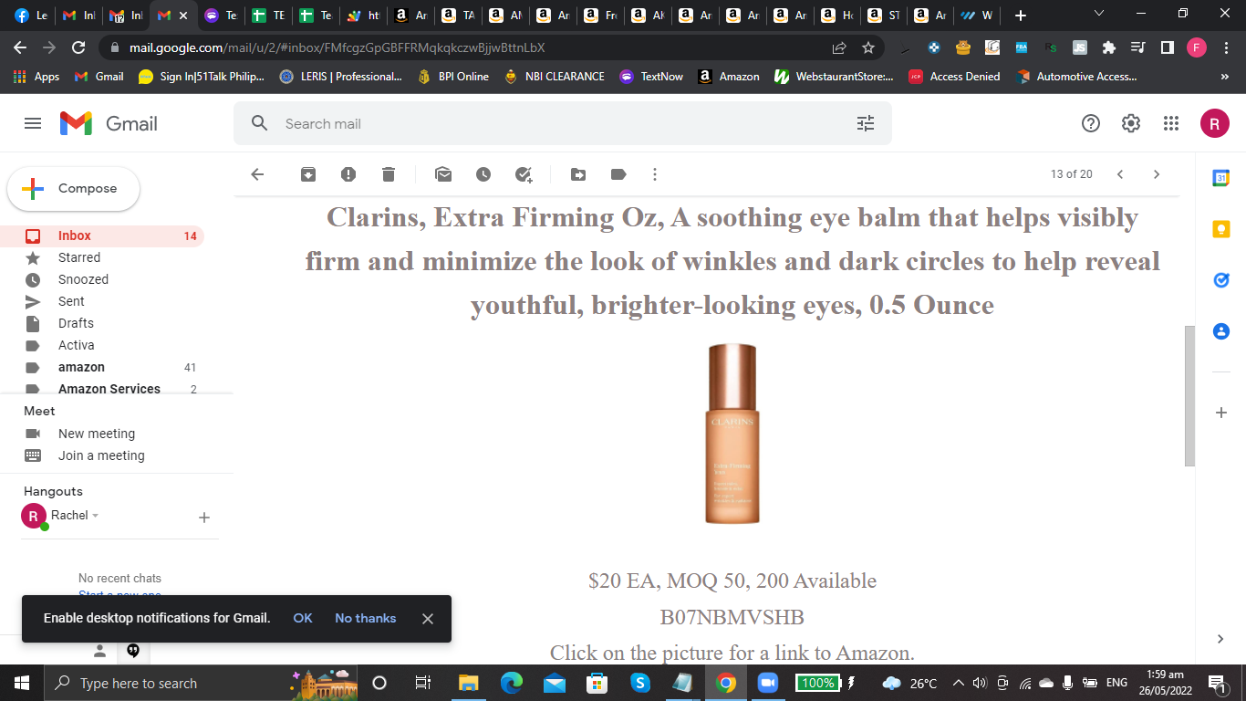Screen dimensions: 1246x701
Task: Open the Inbox folder
Action: (x=102, y=235)
